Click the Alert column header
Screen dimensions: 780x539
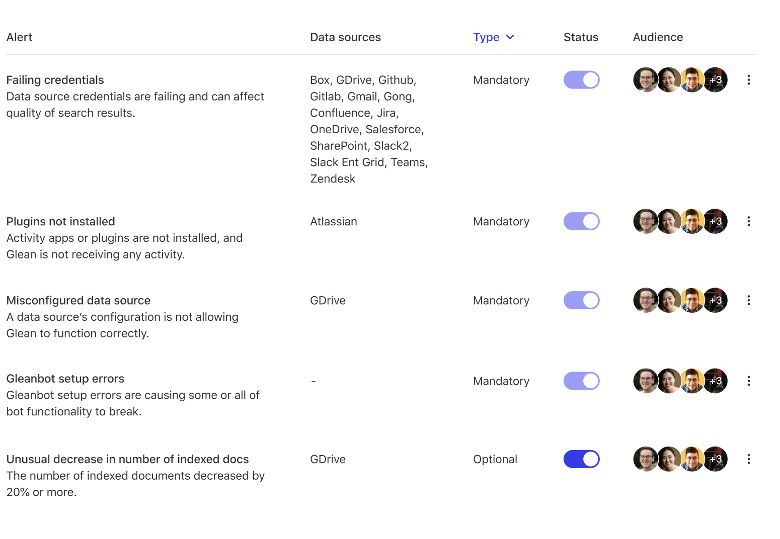pos(19,37)
